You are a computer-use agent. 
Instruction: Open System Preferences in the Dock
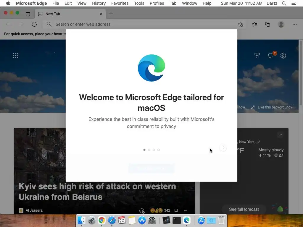pos(152,220)
